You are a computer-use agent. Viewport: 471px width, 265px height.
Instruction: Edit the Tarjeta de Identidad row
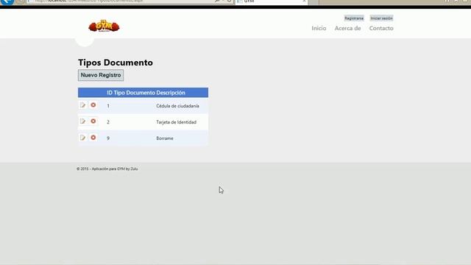[x=82, y=121]
